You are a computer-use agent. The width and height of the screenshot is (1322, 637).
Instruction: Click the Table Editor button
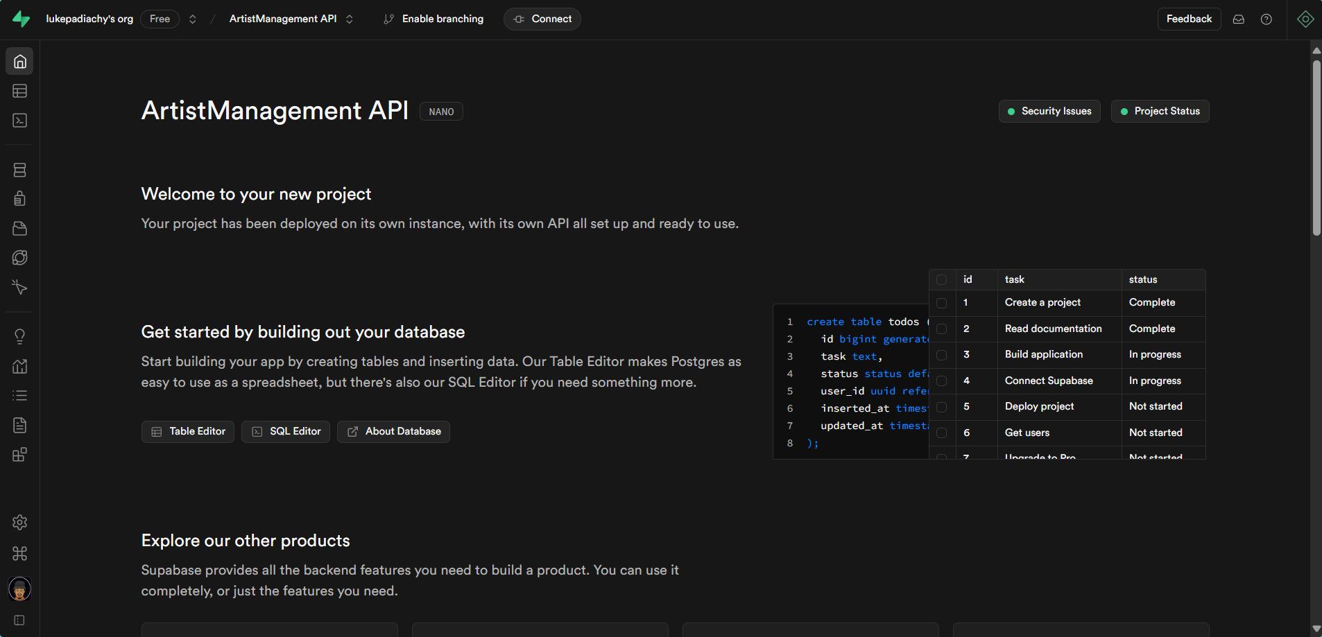click(188, 432)
